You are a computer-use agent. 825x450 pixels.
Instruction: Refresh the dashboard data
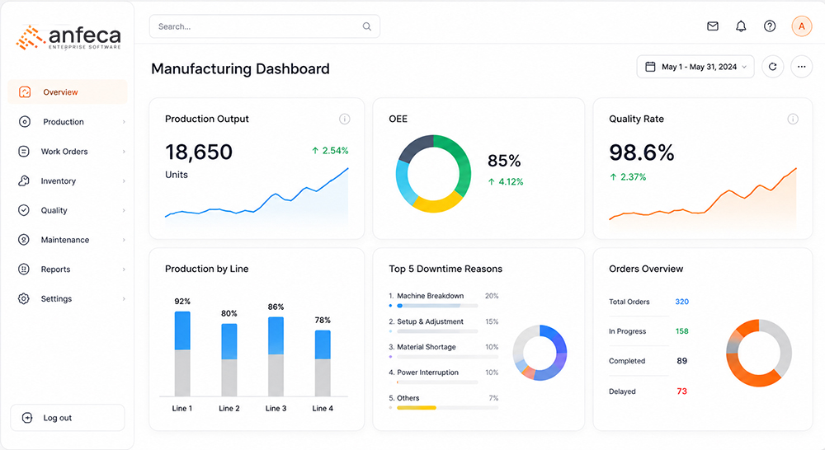pyautogui.click(x=772, y=67)
